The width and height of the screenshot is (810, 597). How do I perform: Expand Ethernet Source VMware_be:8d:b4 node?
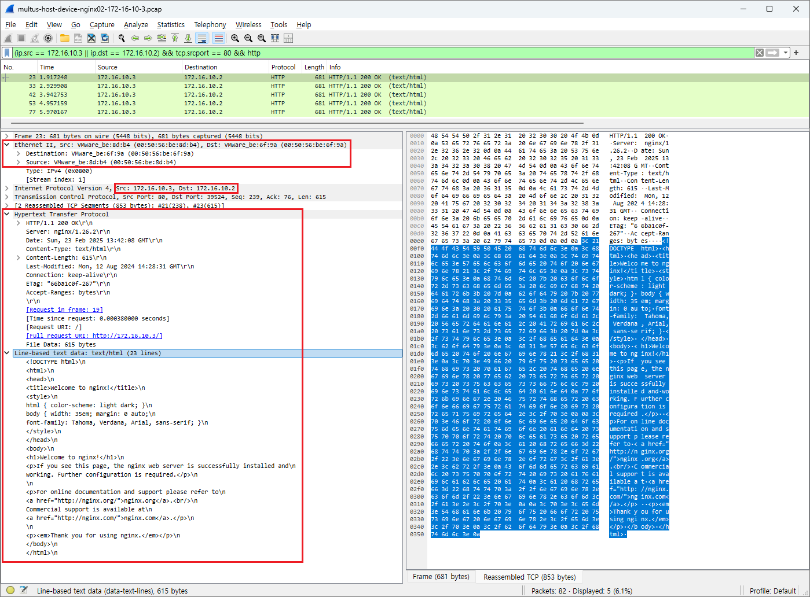19,163
